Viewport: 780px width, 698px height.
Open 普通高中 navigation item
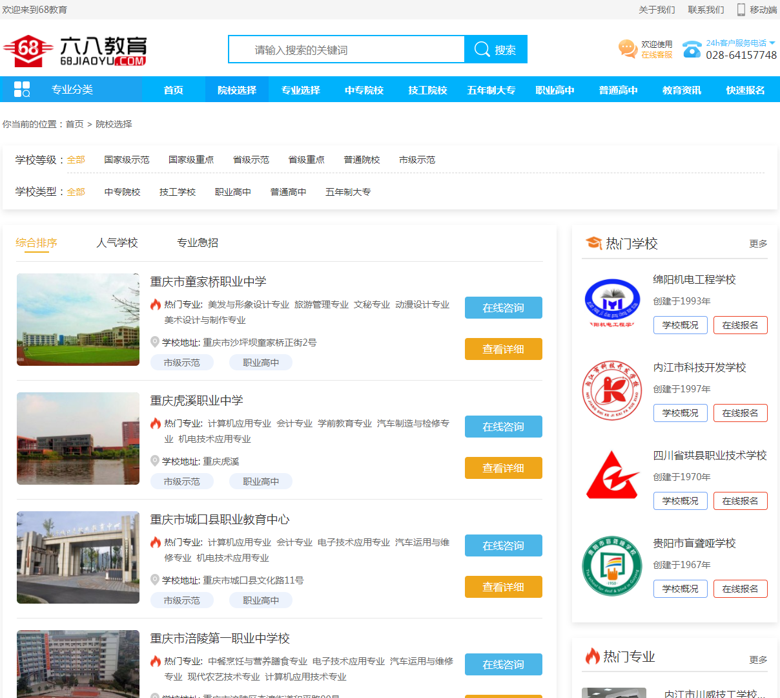(618, 90)
